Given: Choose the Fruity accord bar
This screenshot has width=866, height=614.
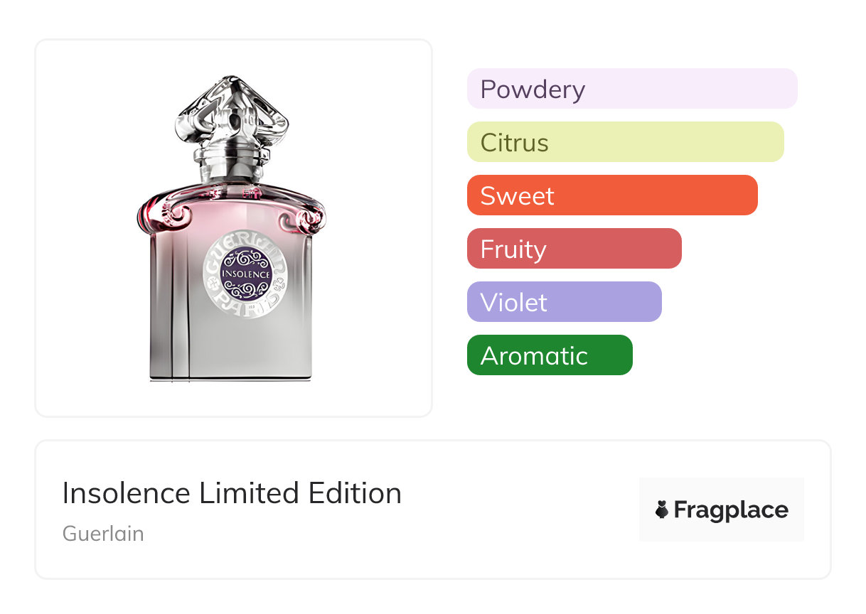Looking at the screenshot, I should [574, 249].
